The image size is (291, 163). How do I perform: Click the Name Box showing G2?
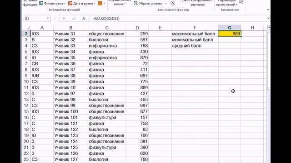35,19
